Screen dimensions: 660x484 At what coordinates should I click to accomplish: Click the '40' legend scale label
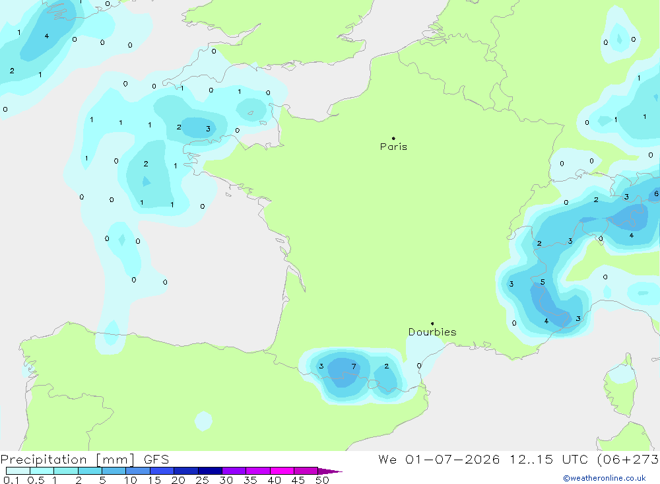point(275,480)
